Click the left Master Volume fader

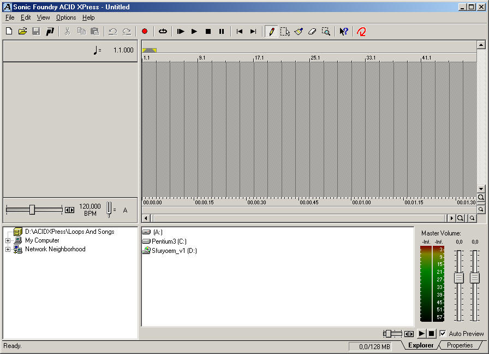(459, 278)
